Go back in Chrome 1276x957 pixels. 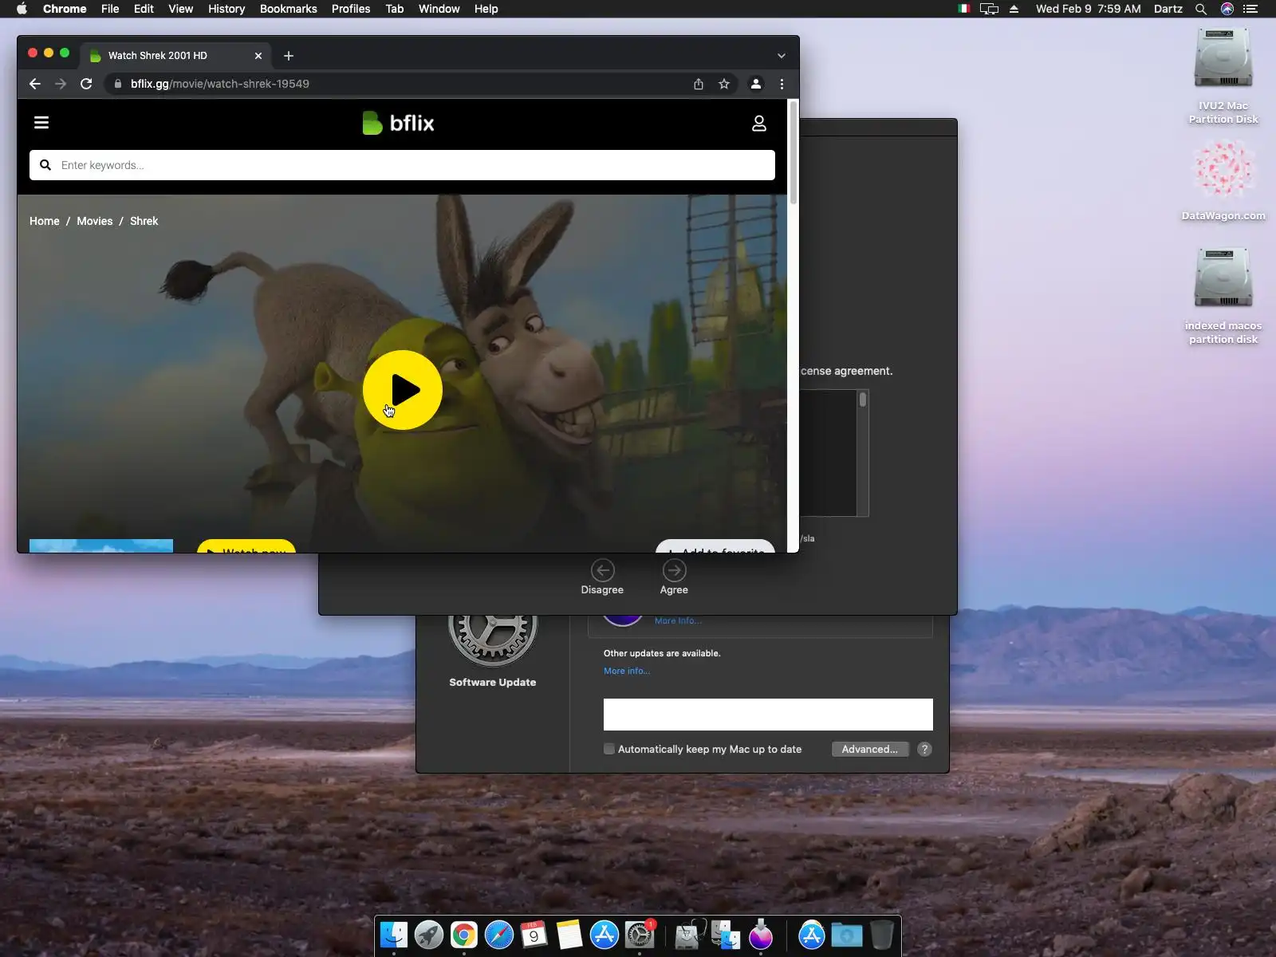coord(35,84)
